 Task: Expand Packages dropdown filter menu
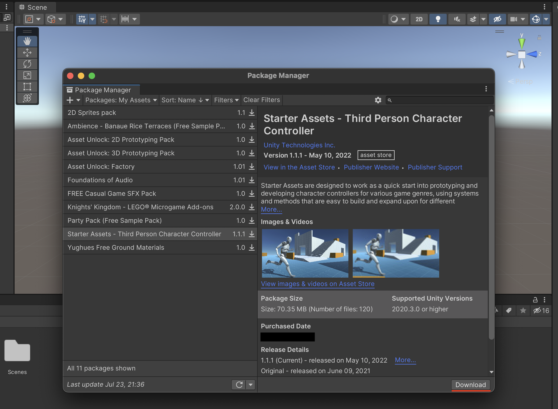120,100
